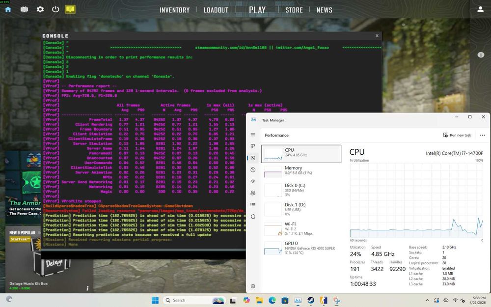Click the Speed 4.85 GHz value
491x307 pixels.
382,254
